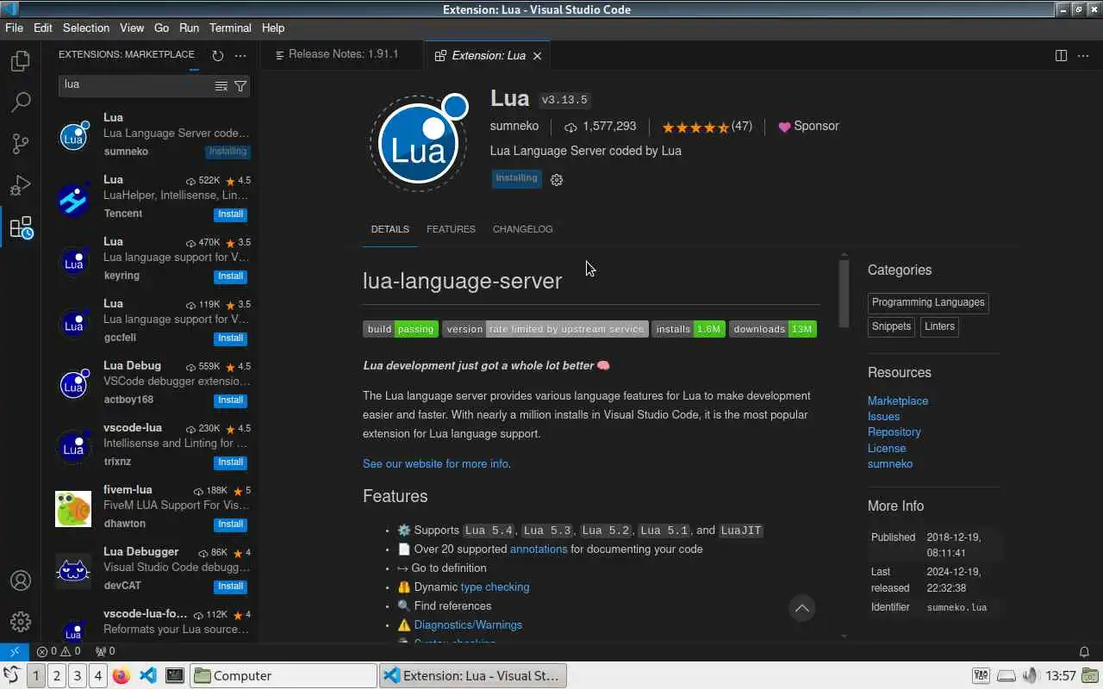
Task: Switch to the CHANGELOG tab
Action: click(x=522, y=229)
